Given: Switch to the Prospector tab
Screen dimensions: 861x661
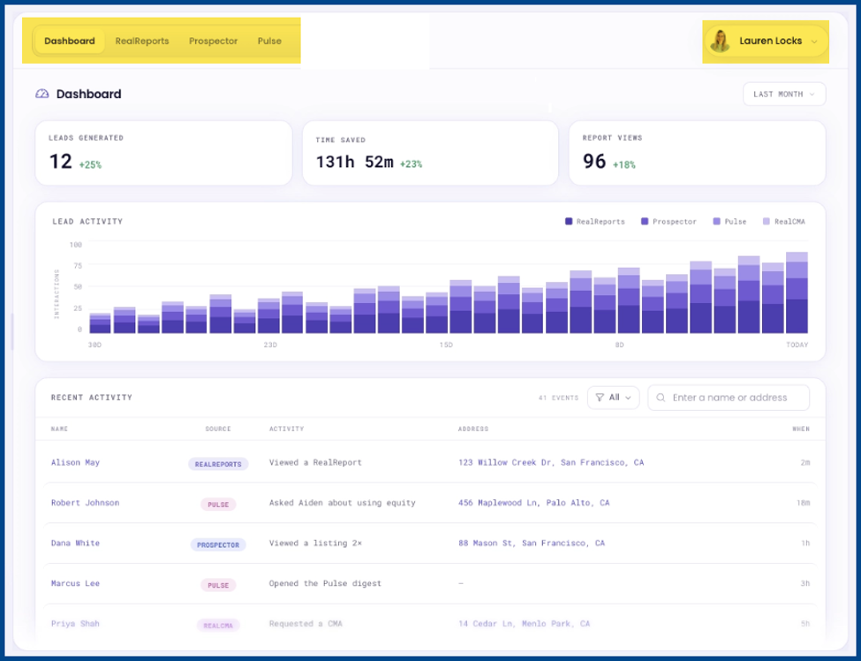Looking at the screenshot, I should (x=213, y=42).
